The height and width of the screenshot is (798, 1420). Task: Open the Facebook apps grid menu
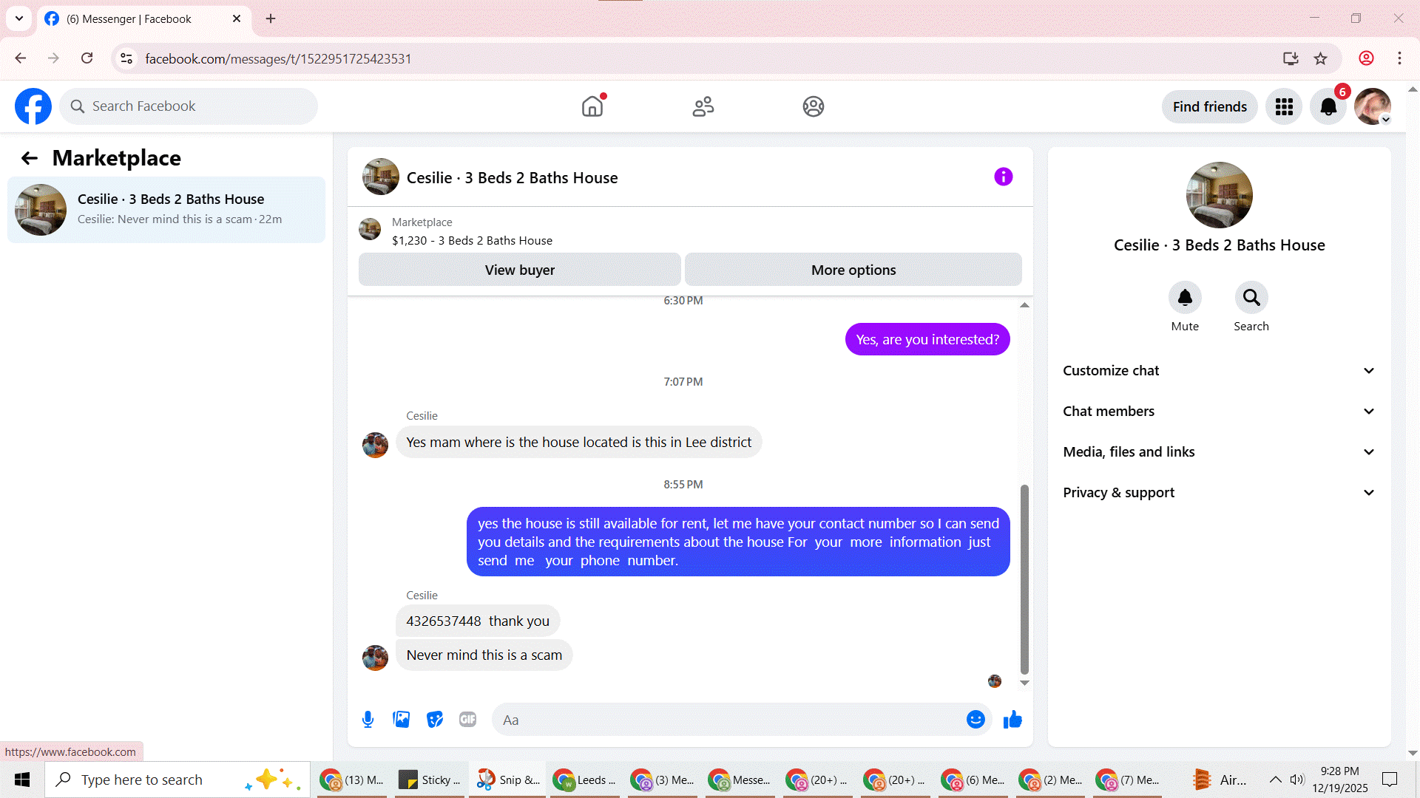tap(1284, 107)
